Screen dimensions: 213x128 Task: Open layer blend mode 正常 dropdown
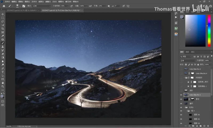(188, 61)
